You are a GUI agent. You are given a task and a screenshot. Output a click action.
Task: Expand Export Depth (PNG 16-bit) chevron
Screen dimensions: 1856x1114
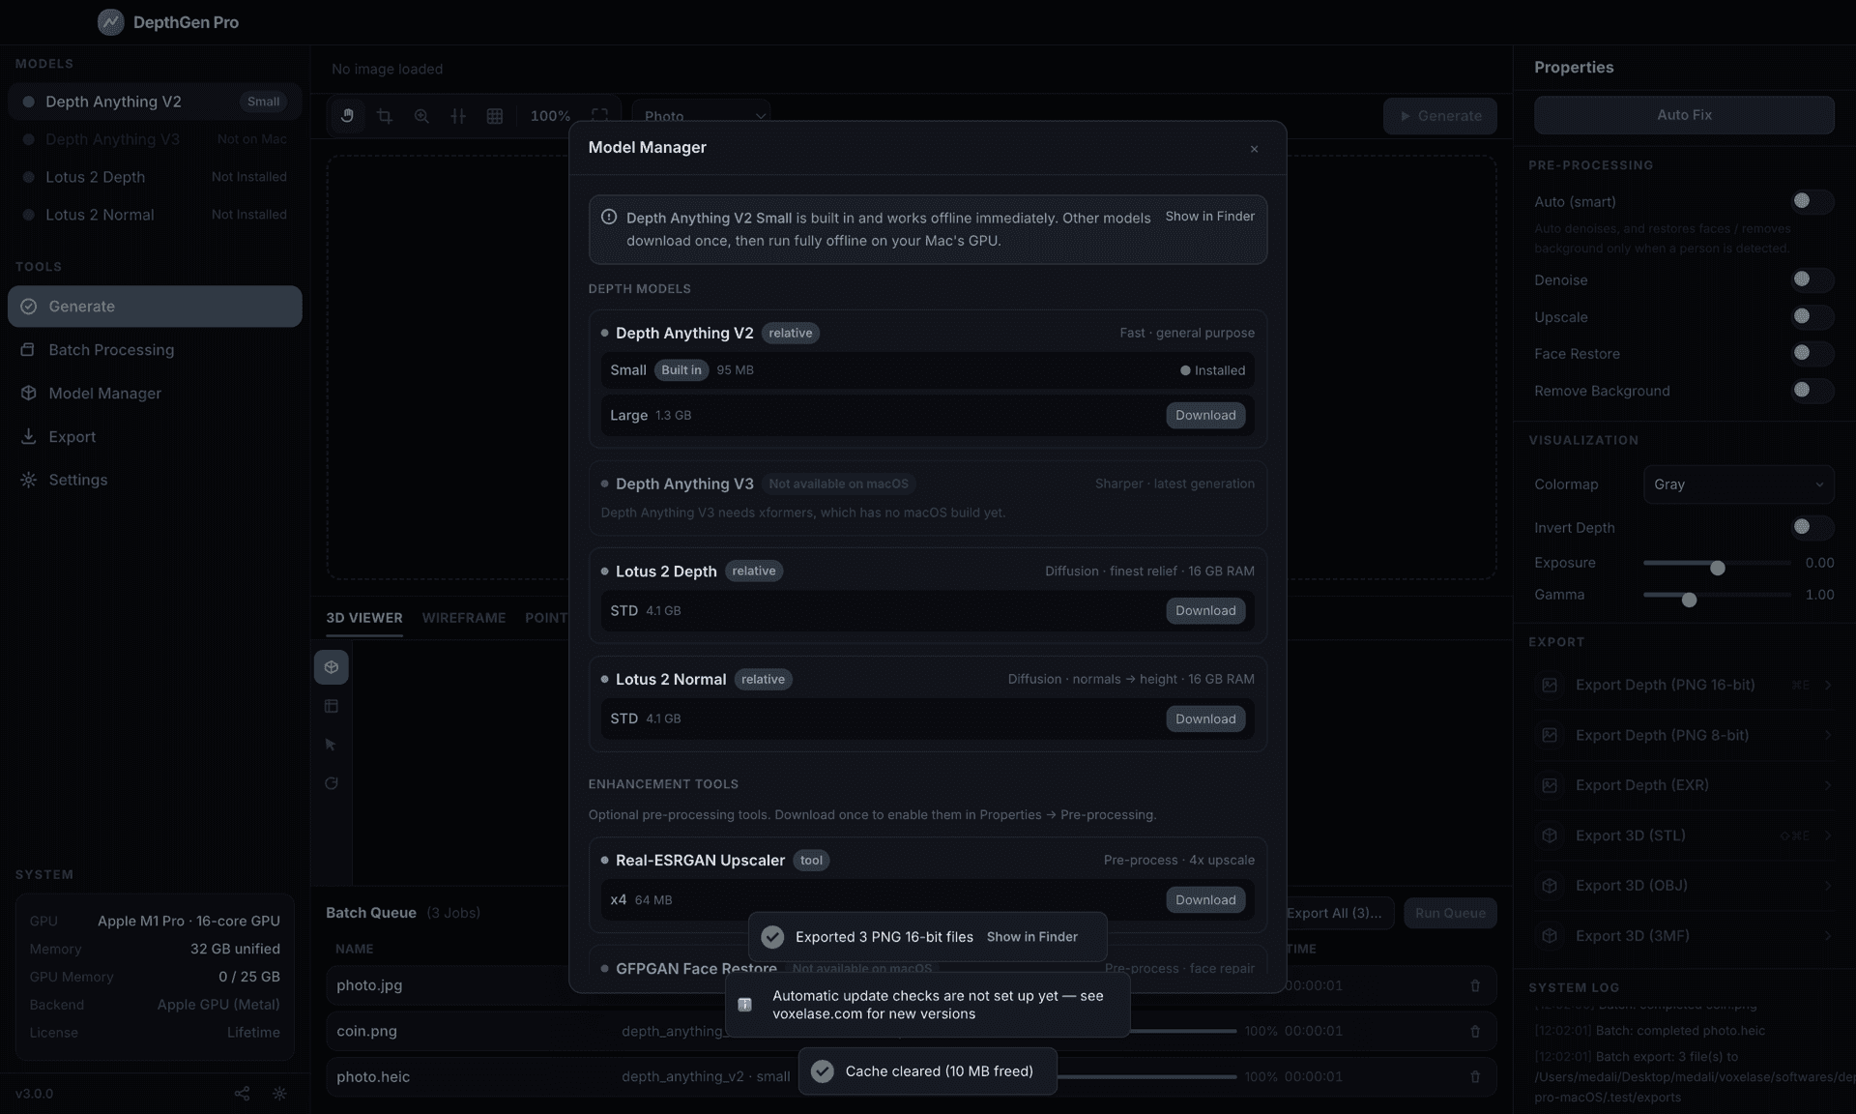coord(1827,685)
